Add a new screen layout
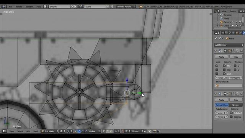245x138 pixels. (x=72, y=7)
